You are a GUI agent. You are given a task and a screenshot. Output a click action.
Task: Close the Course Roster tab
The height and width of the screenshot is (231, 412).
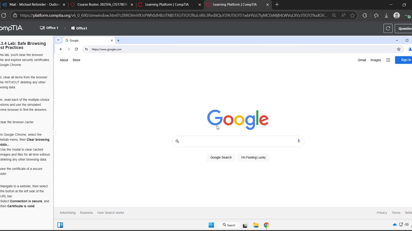pyautogui.click(x=132, y=4)
